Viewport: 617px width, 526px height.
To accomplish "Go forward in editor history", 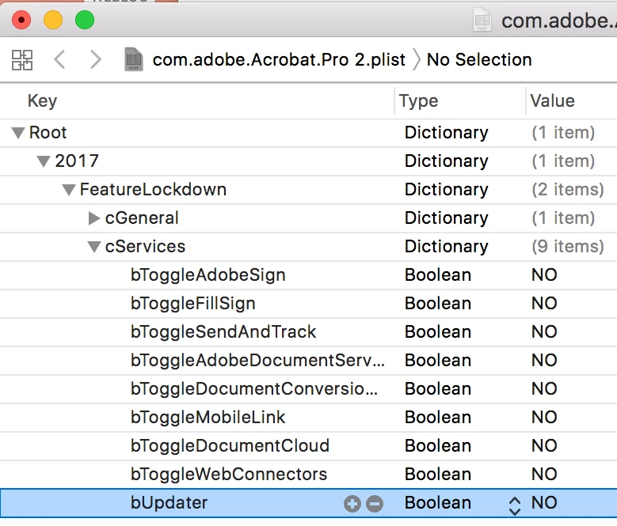I will (x=95, y=59).
